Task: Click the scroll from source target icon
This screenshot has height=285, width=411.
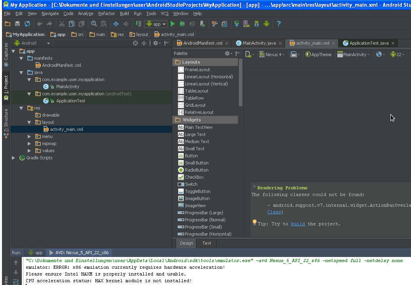Action: click(x=135, y=43)
